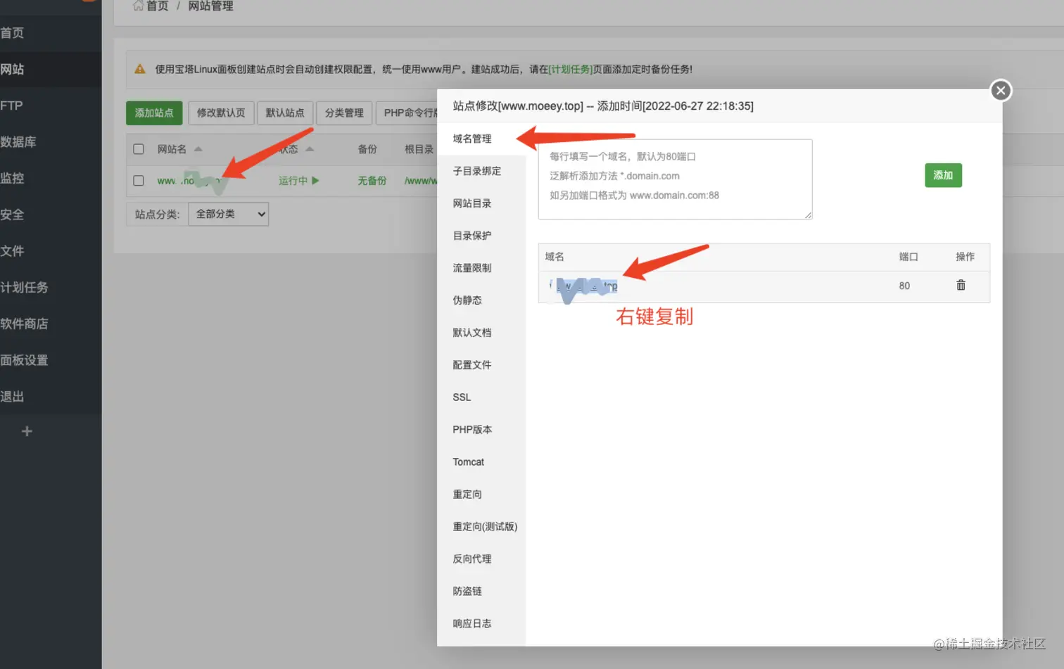Click the port value 80 cell
The image size is (1064, 669).
904,286
